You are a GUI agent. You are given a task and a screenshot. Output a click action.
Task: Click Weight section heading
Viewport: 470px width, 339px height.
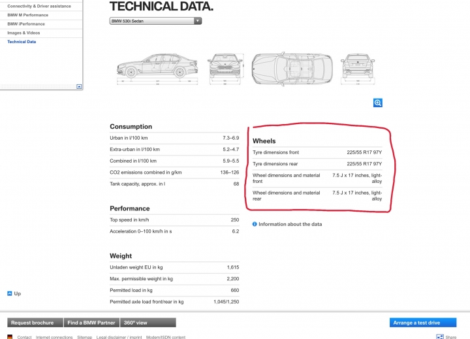(121, 256)
